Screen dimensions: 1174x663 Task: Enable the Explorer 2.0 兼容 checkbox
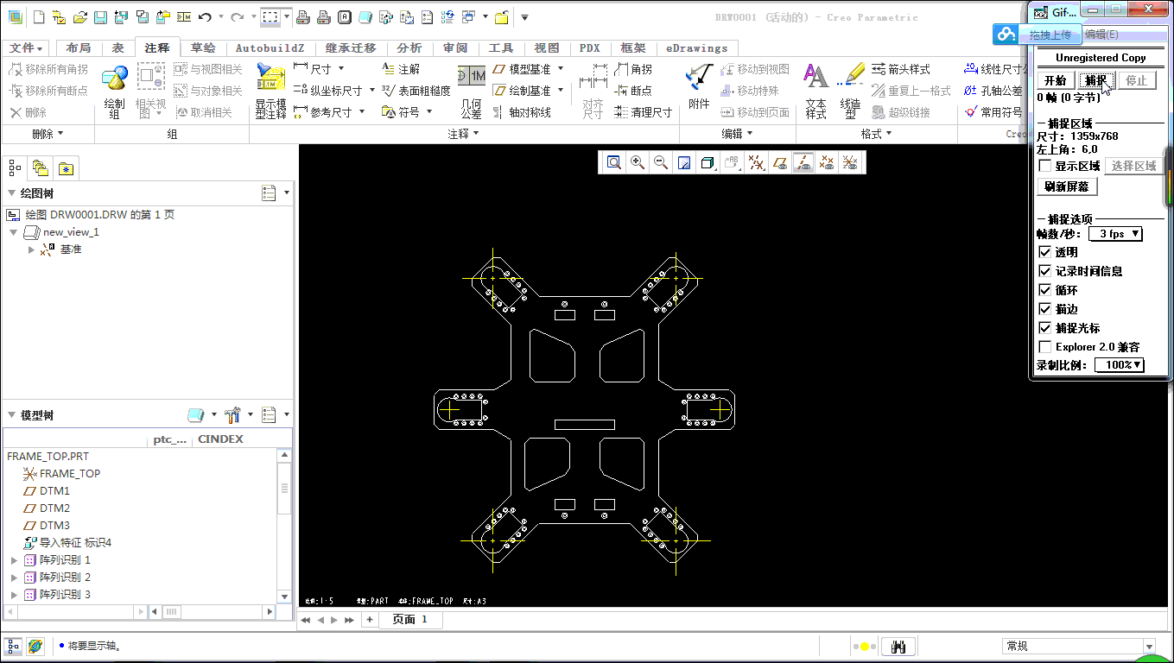(x=1044, y=346)
